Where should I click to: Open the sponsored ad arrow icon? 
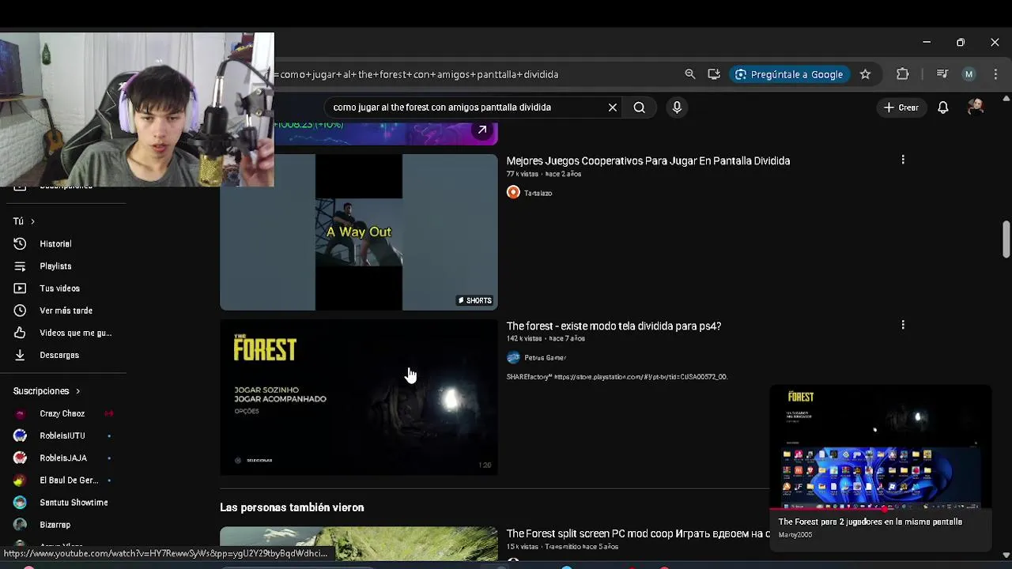(481, 130)
